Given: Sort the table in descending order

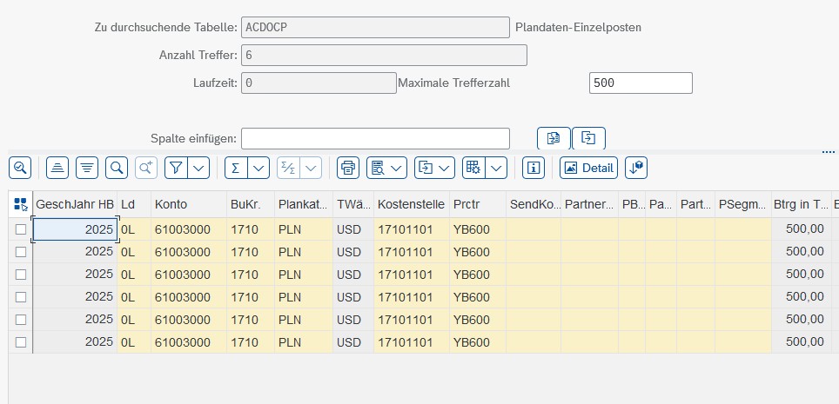Looking at the screenshot, I should [x=87, y=168].
